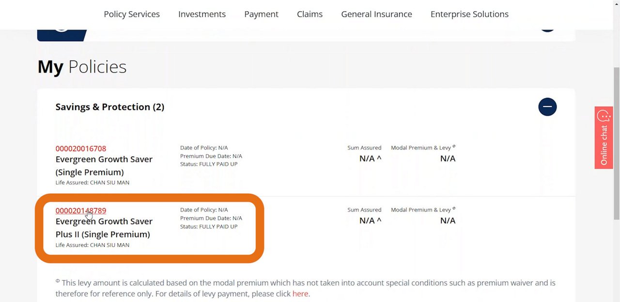The image size is (620, 302).
Task: Click the levy footnote icon on second policy
Action: click(x=454, y=209)
